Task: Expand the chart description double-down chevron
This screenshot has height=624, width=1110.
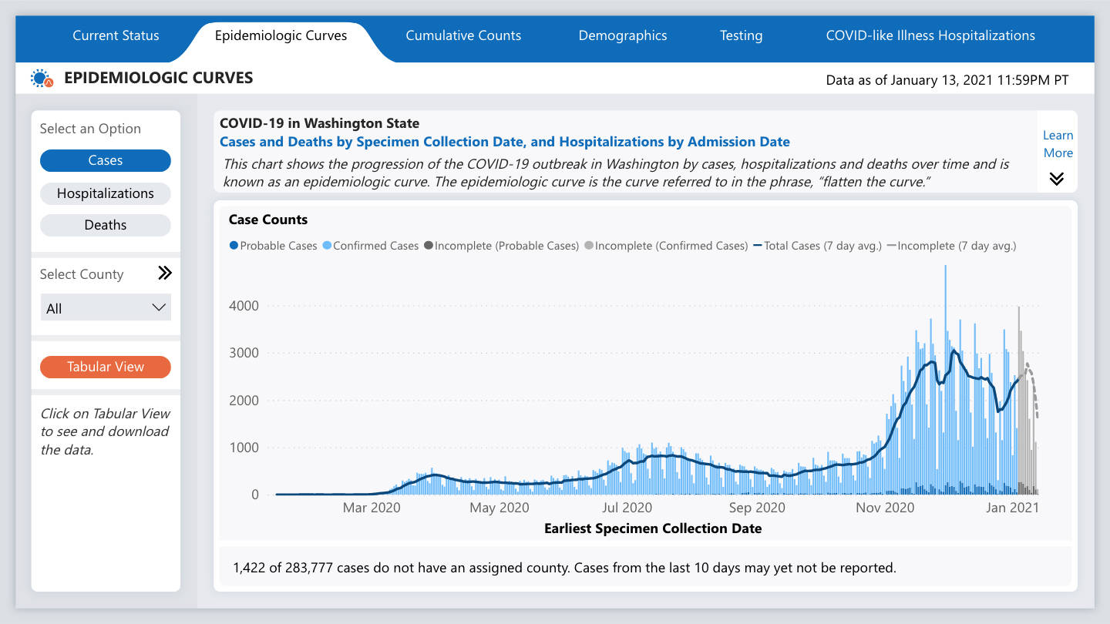Action: point(1057,178)
